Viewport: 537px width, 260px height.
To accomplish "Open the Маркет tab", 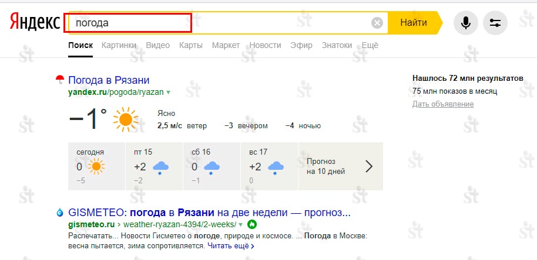I will (x=226, y=45).
